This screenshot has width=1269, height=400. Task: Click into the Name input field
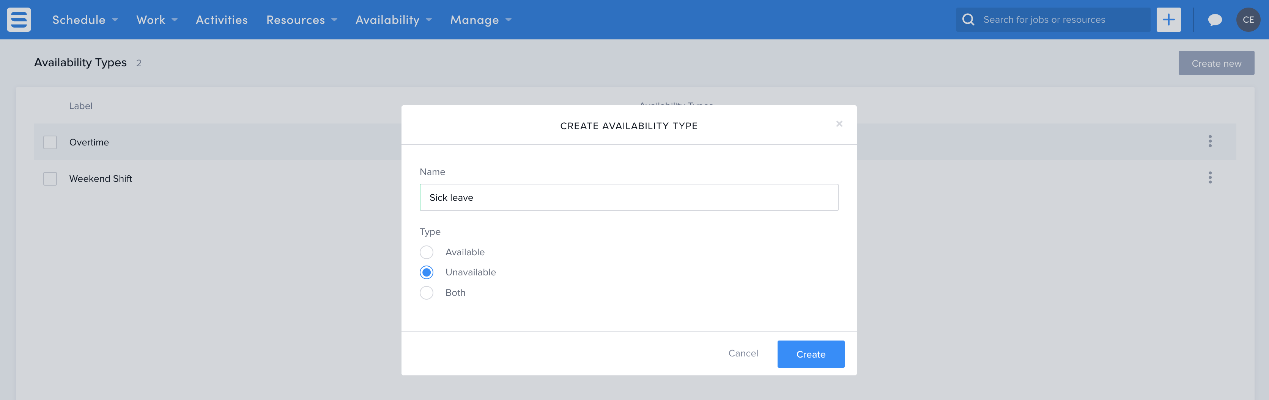click(x=628, y=197)
